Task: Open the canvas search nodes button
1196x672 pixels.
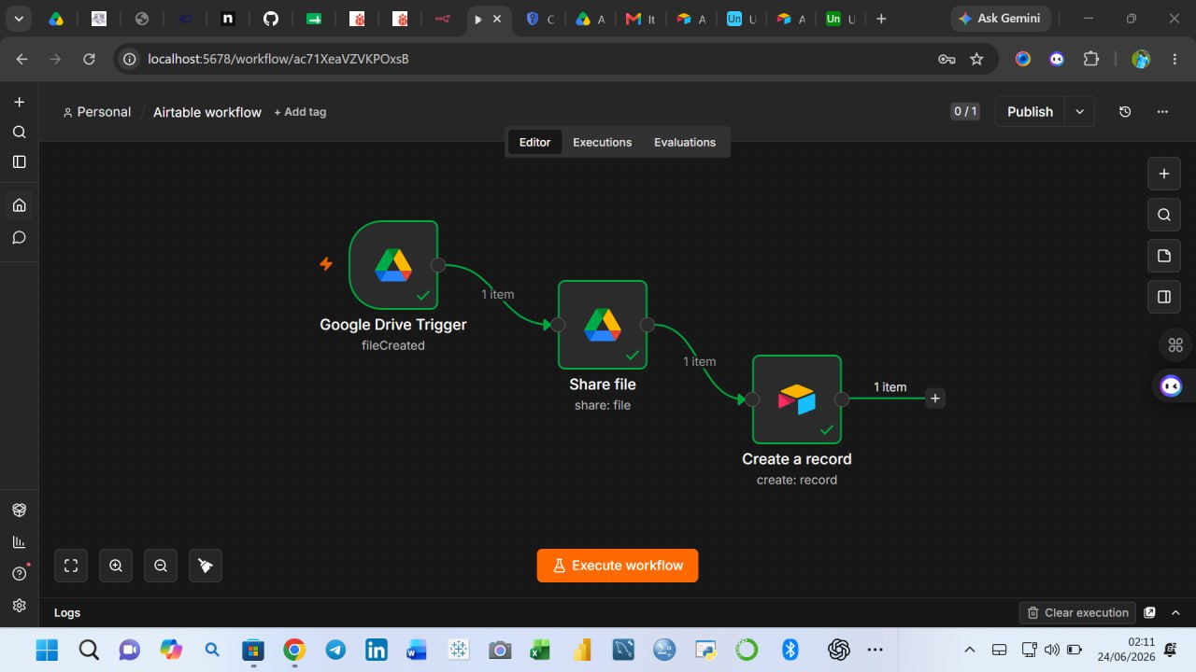Action: (1163, 215)
